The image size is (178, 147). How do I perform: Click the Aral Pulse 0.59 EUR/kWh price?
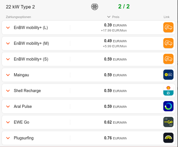[x=115, y=106]
